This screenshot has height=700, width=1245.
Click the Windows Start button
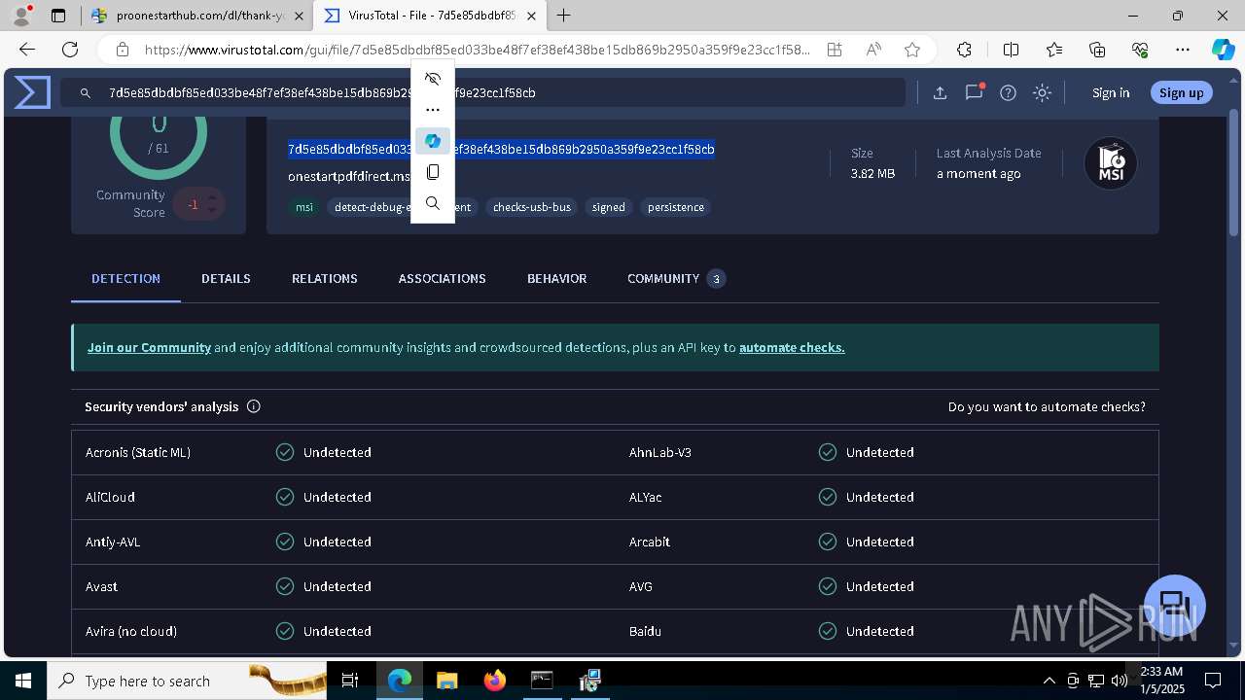click(22, 681)
